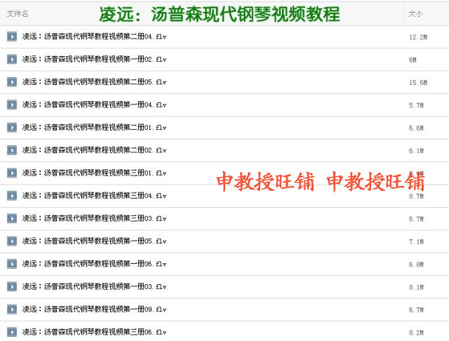Click the 12.2M size value

point(418,37)
